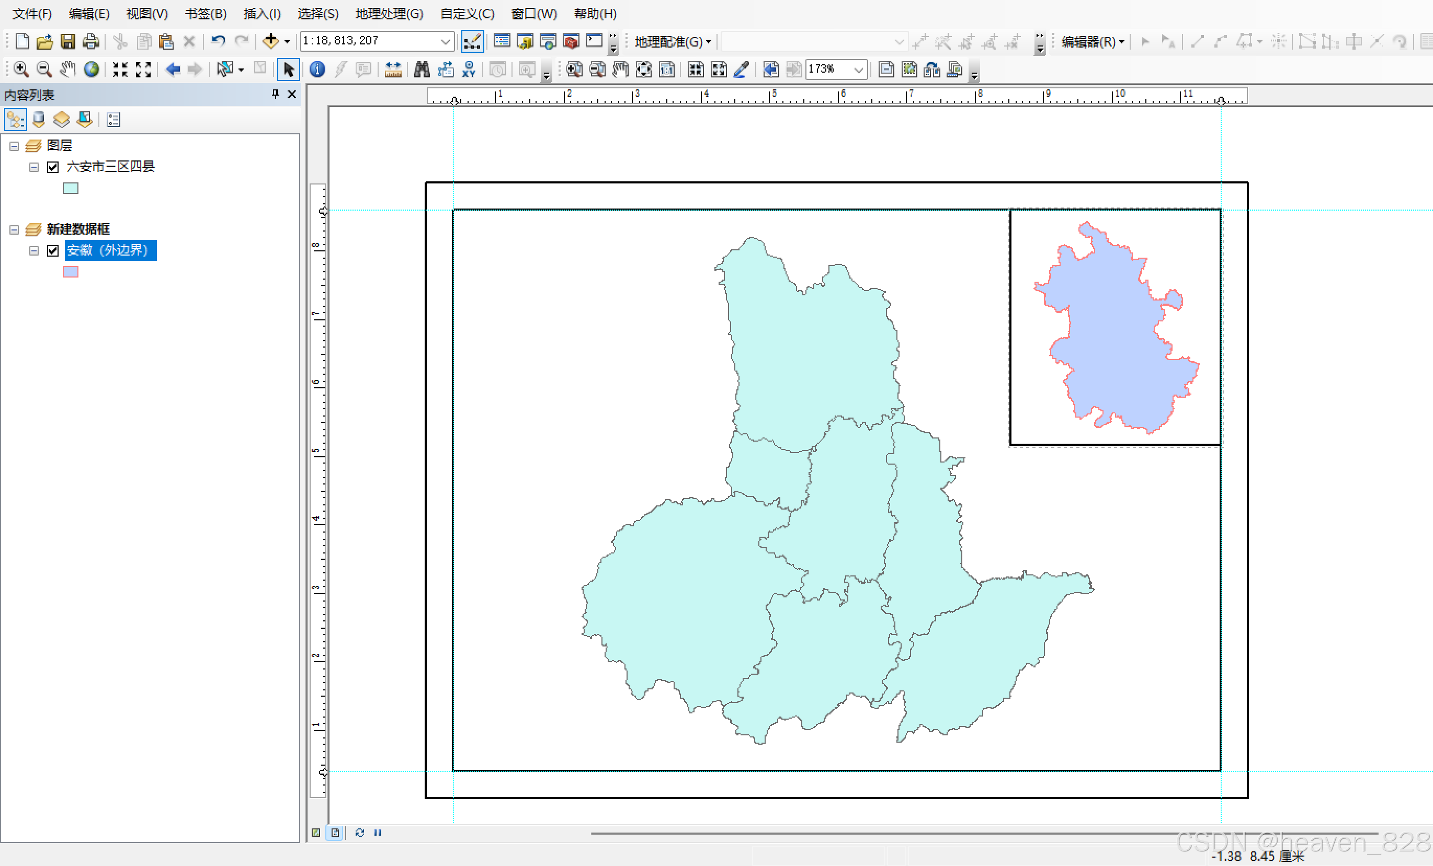Switch to layout view button at bottom
Screen dimensions: 1433x866
[335, 832]
